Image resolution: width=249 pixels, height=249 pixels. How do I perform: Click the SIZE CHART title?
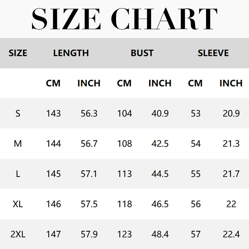click(125, 19)
